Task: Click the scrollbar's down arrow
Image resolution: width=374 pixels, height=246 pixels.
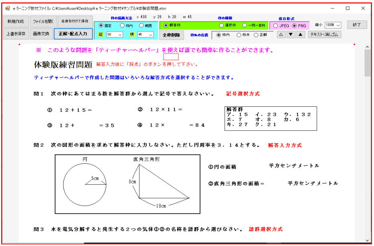Action: [368, 240]
